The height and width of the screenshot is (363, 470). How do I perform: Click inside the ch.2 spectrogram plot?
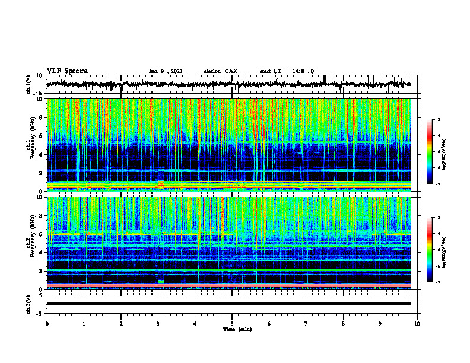tap(228, 243)
